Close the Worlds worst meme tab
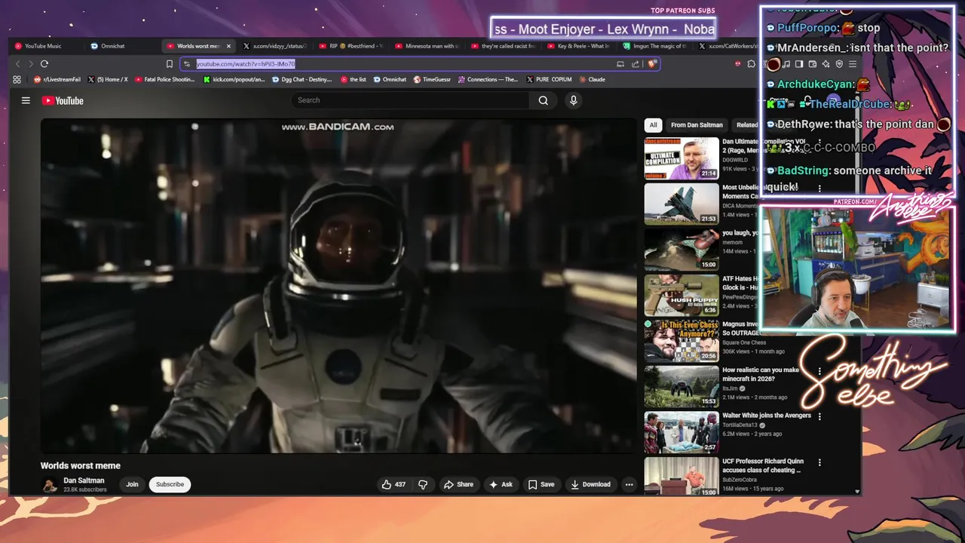 click(x=228, y=46)
